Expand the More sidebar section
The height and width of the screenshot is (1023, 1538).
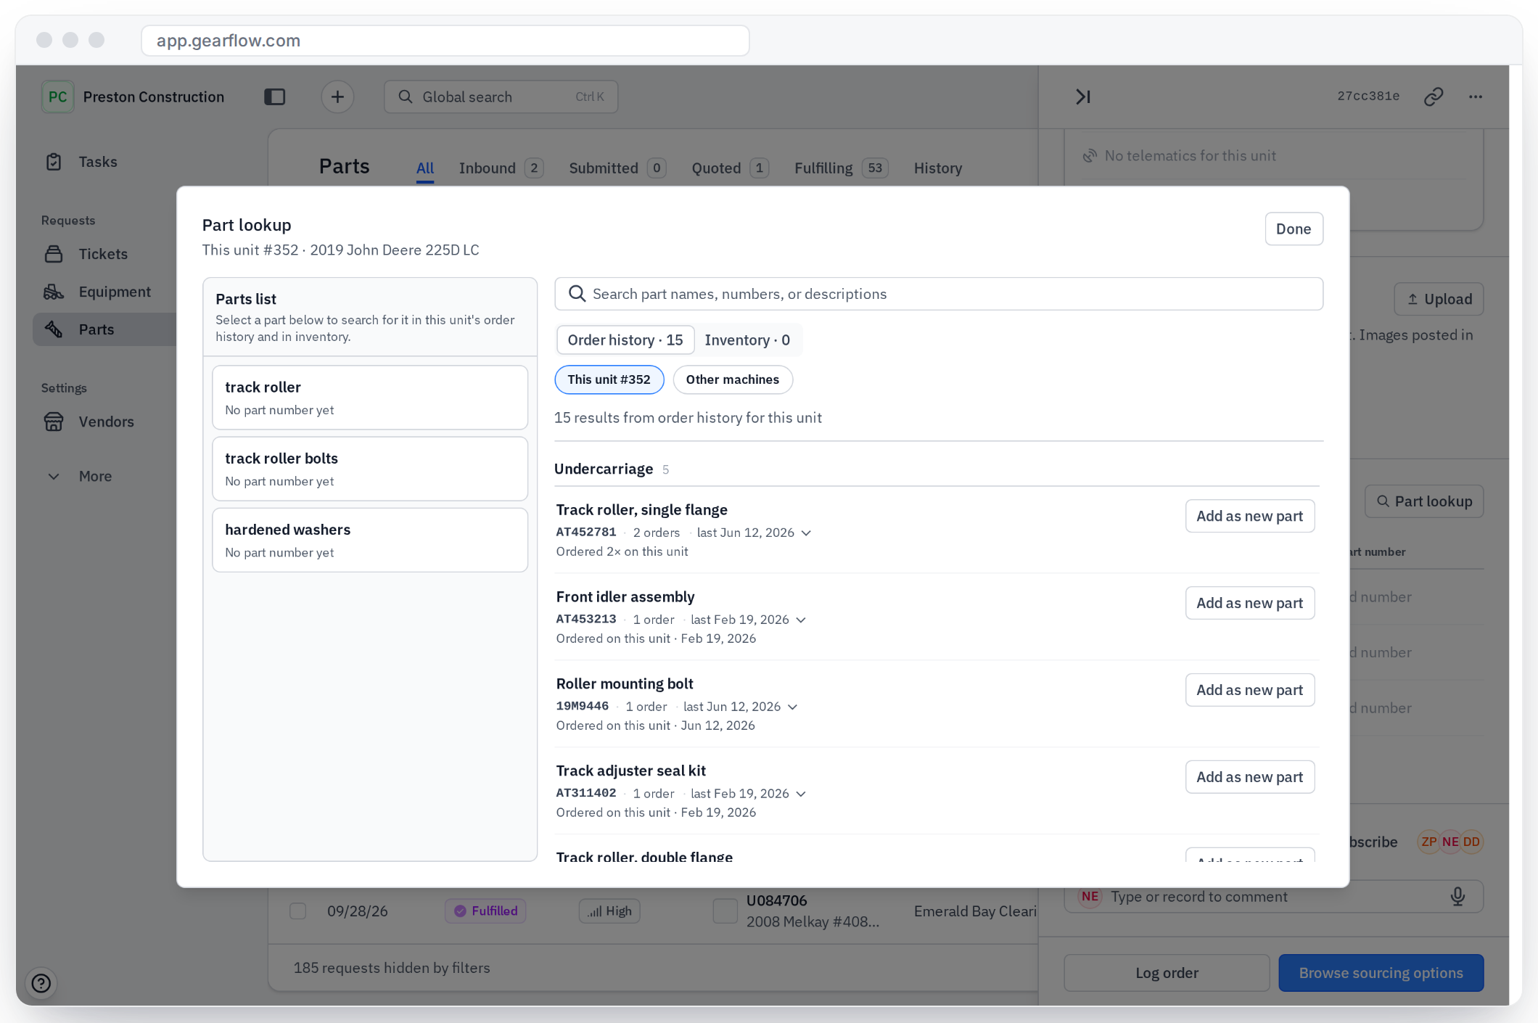click(x=94, y=476)
